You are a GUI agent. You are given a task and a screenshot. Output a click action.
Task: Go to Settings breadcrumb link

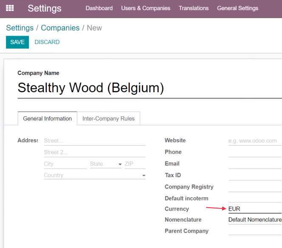(x=20, y=28)
